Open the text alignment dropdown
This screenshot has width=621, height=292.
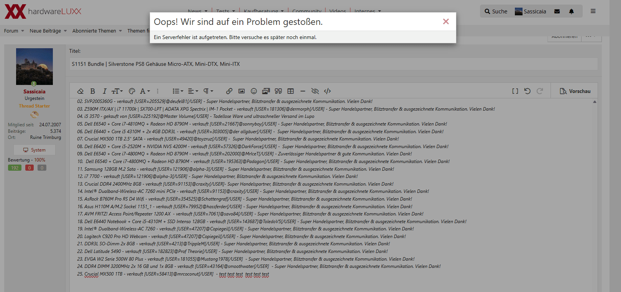pyautogui.click(x=193, y=91)
